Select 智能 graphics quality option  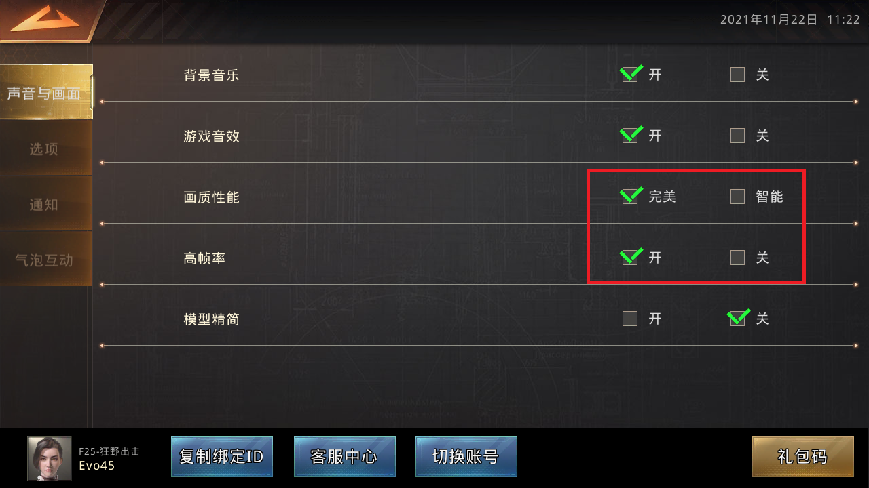tap(737, 197)
